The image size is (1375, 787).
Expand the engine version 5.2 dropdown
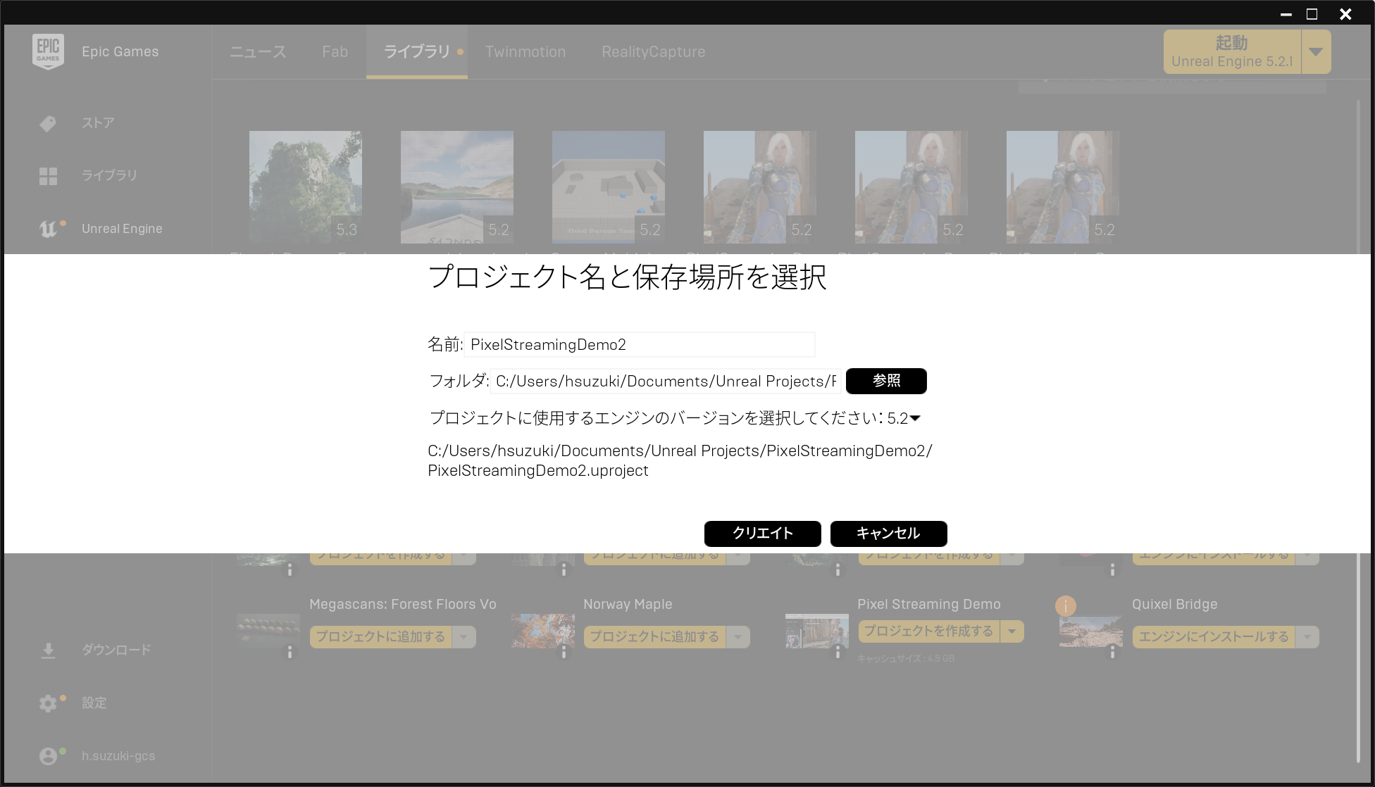pos(914,418)
